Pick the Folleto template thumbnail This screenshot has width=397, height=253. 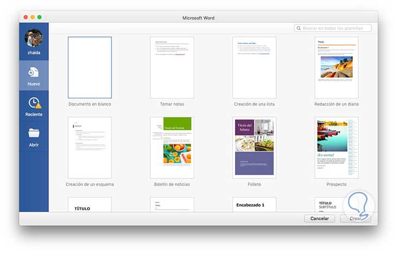254,147
